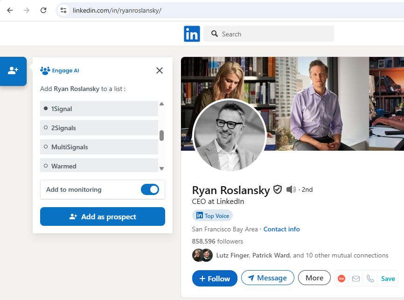This screenshot has width=404, height=300.
Task: Reload the page with the browser refresh icon
Action: (x=43, y=10)
